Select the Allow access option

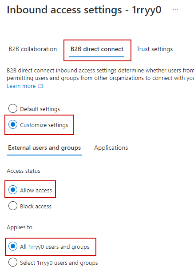(x=13, y=190)
